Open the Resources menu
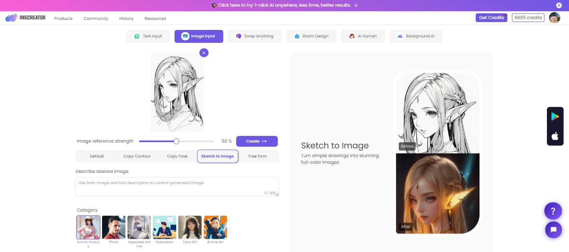The height and width of the screenshot is (252, 569). pos(155,18)
